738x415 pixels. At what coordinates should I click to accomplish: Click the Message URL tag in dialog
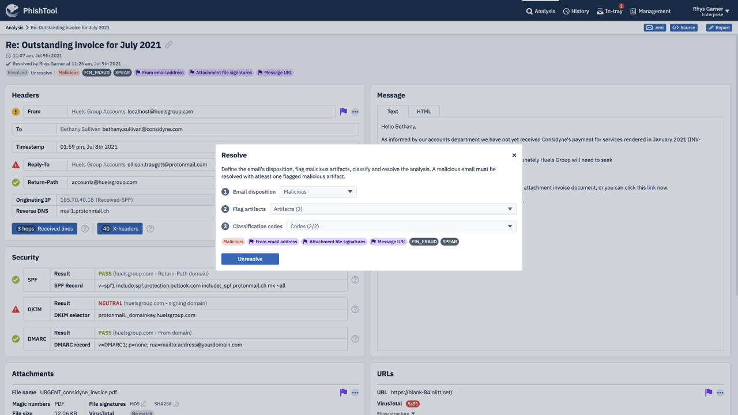coord(389,242)
